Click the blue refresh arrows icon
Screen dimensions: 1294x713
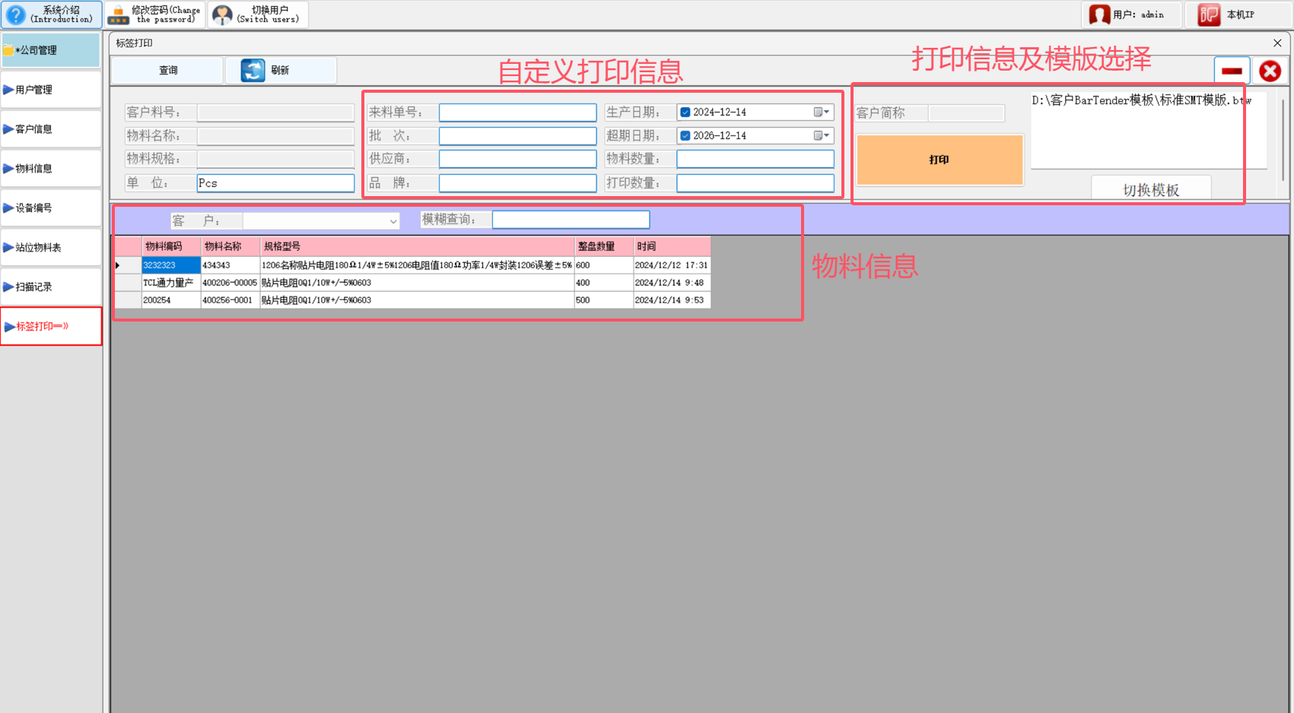click(x=253, y=70)
